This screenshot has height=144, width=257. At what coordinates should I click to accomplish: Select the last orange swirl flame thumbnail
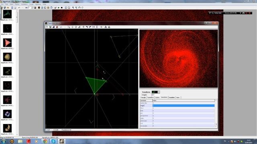coord(7,128)
